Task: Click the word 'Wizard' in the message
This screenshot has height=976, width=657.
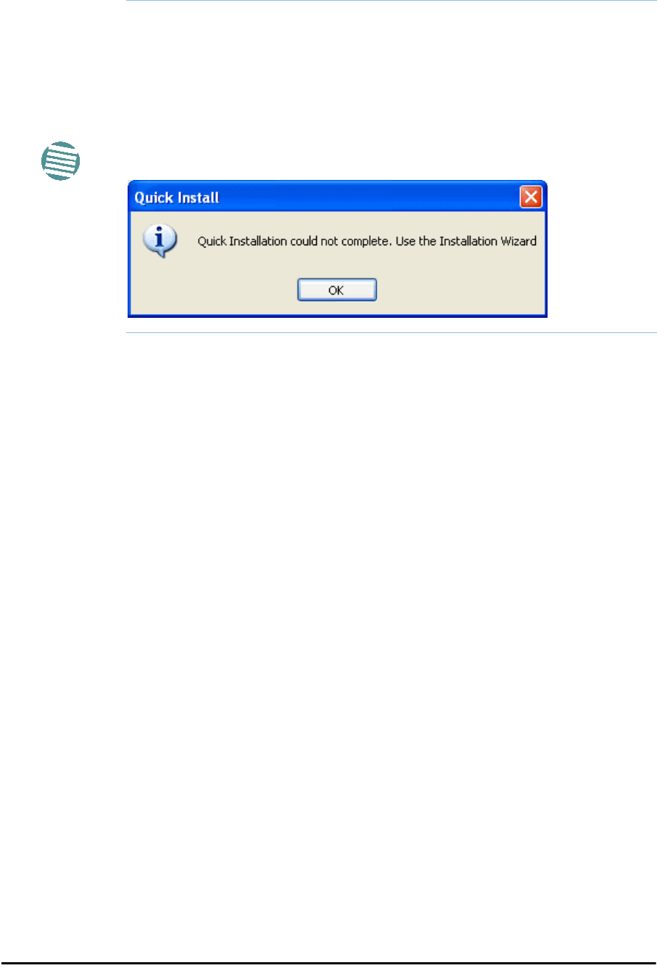Action: [518, 241]
